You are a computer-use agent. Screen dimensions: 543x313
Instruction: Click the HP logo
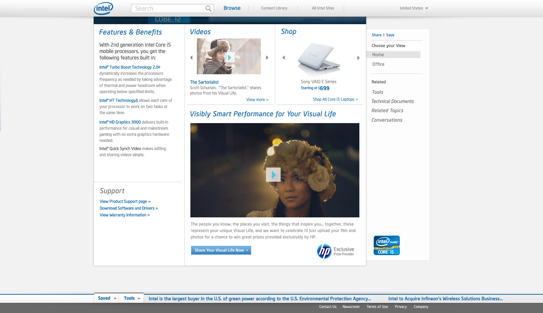324,251
